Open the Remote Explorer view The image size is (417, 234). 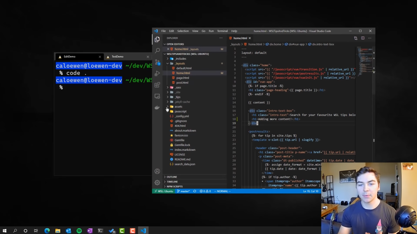tap(157, 96)
